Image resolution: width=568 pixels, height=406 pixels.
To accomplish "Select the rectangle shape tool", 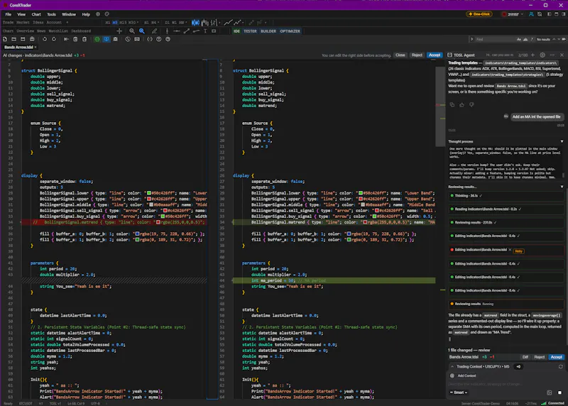I will 214,31.
